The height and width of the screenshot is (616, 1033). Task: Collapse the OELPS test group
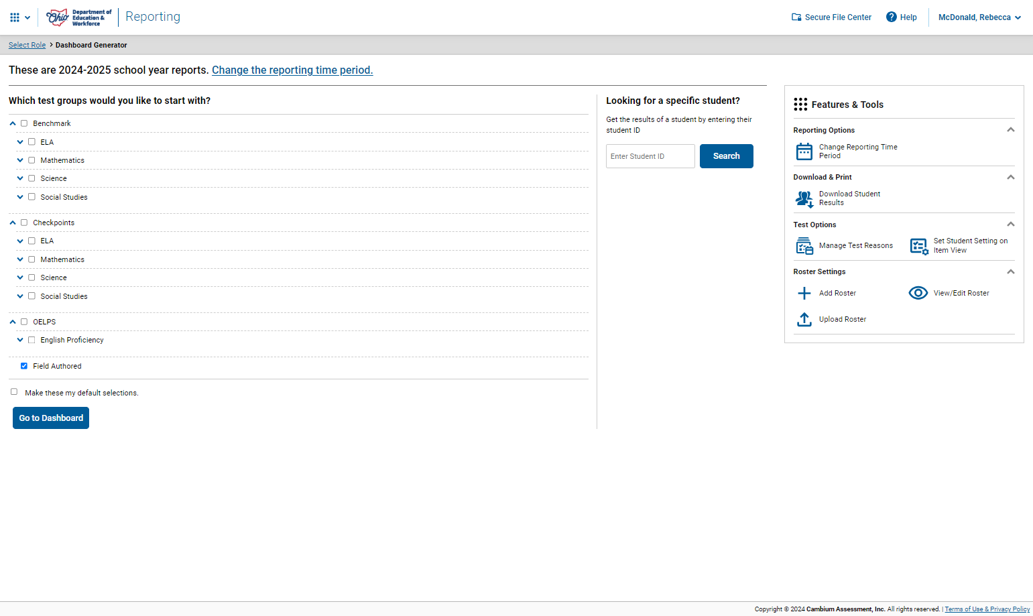(13, 322)
